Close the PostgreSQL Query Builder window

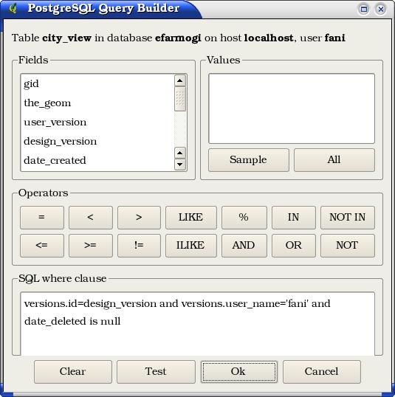(380, 10)
